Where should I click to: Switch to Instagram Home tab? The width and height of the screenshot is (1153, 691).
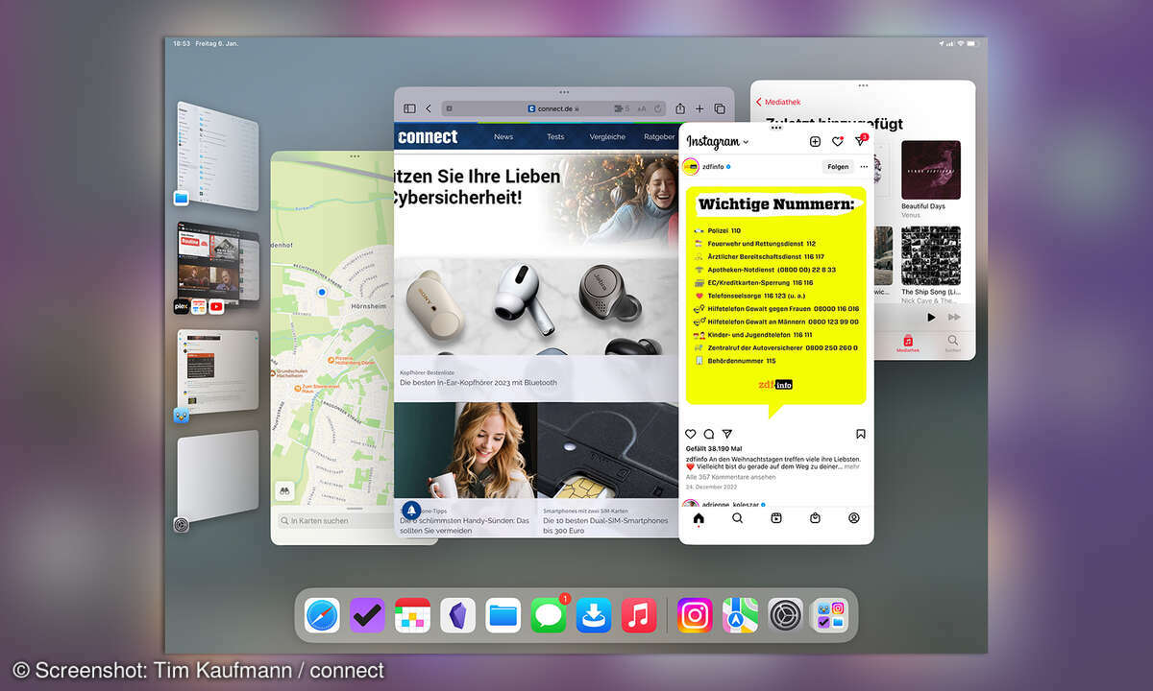699,518
